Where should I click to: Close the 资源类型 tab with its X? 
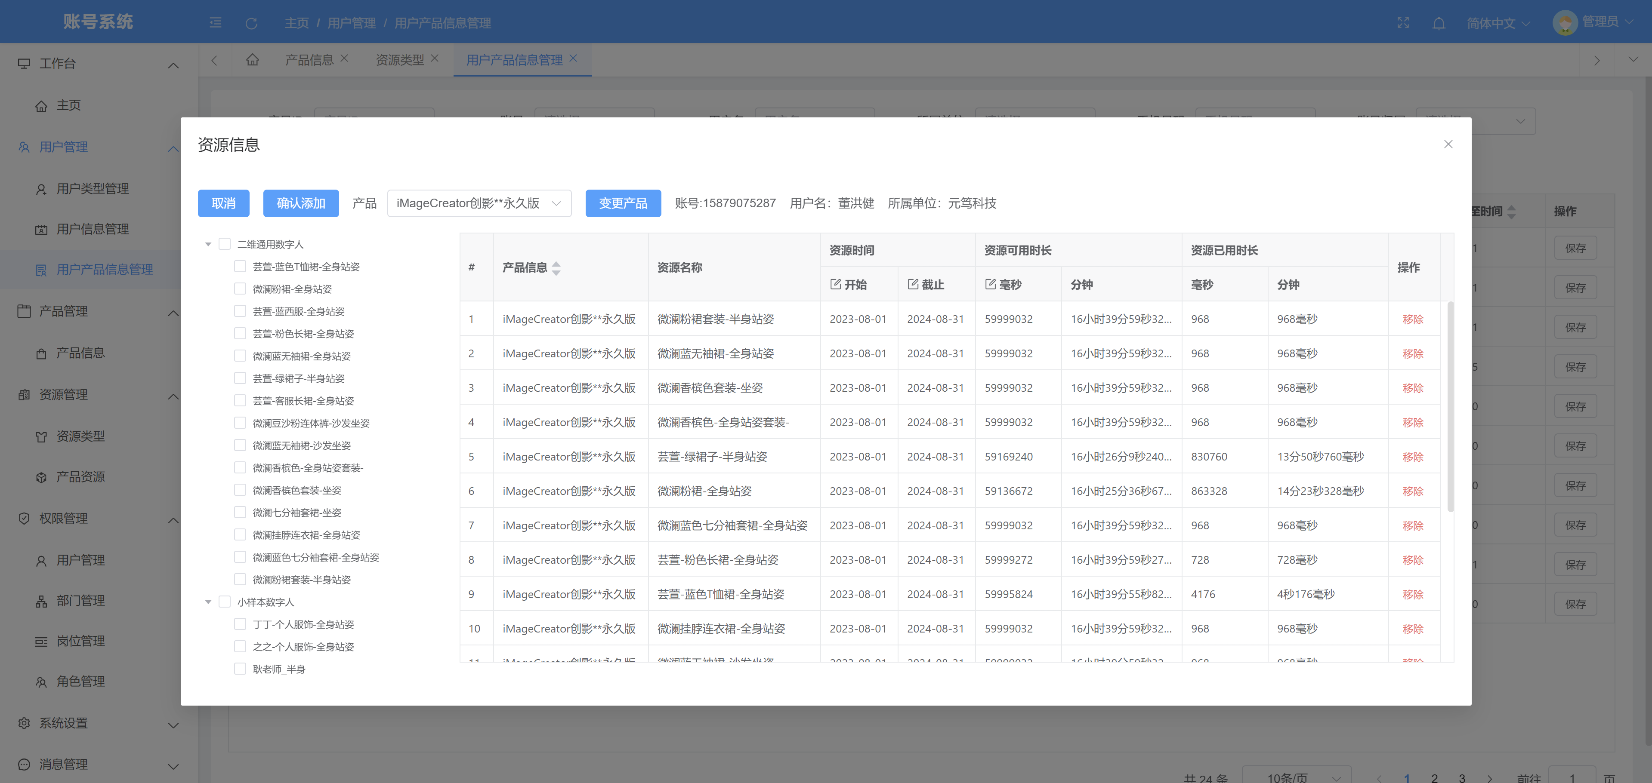point(435,58)
